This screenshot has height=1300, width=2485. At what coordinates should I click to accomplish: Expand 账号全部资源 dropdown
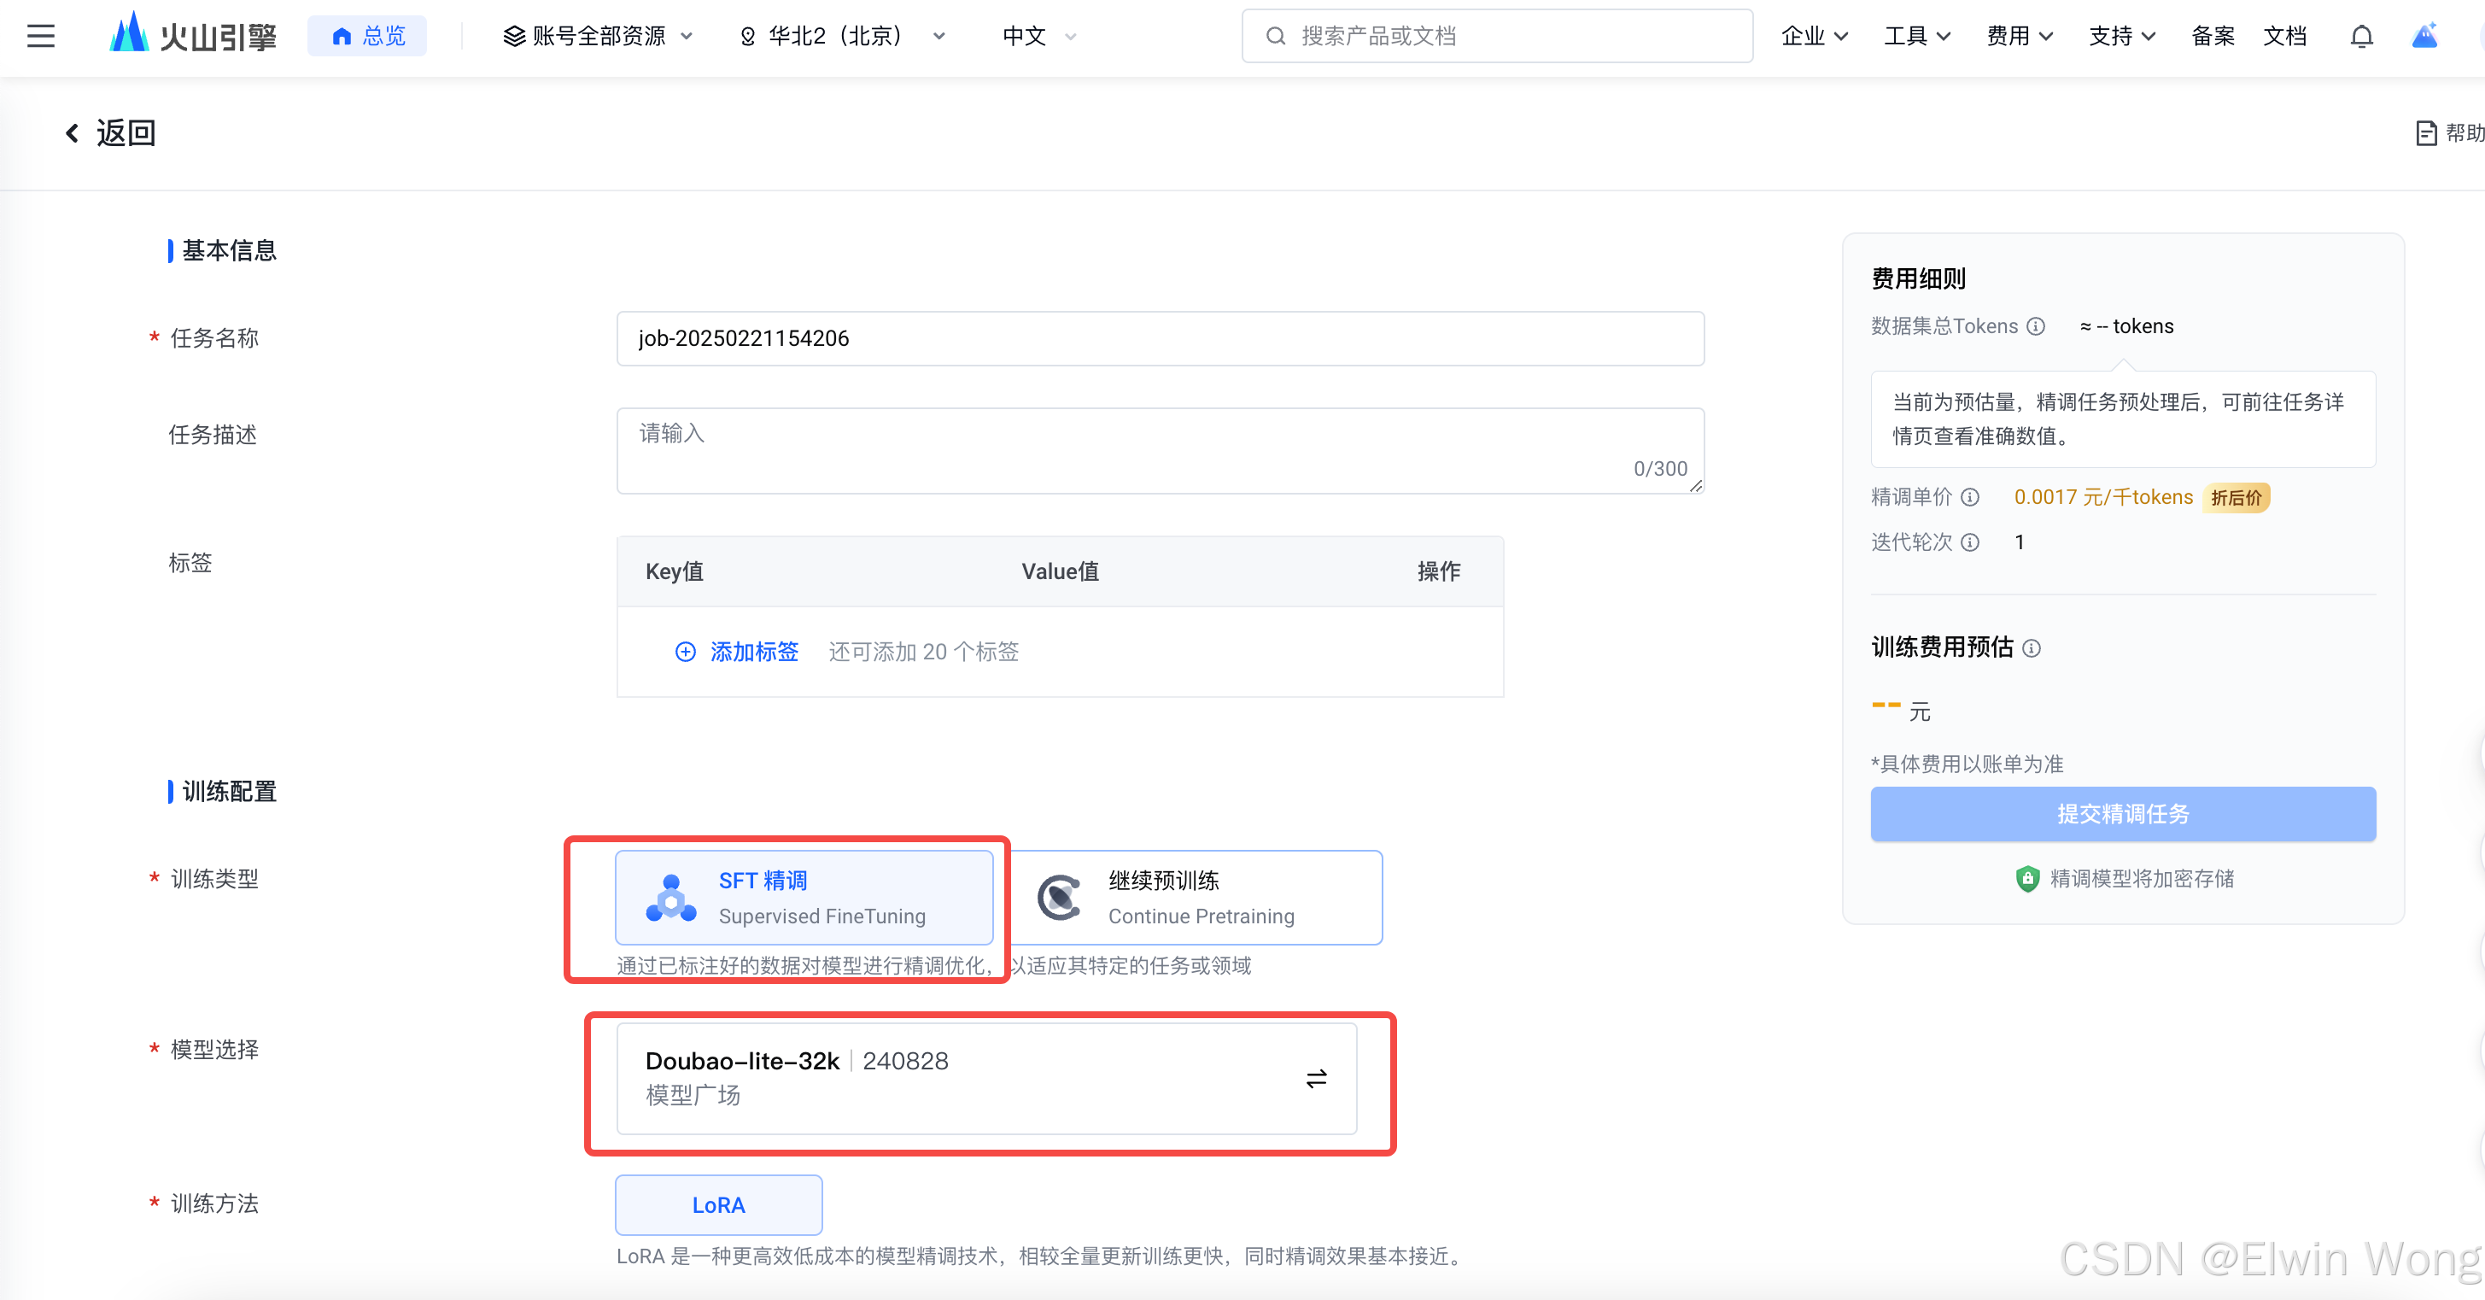[598, 37]
